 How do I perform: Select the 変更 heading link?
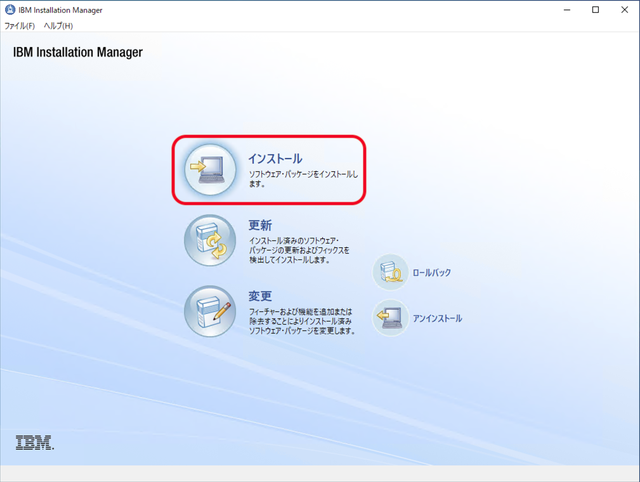pyautogui.click(x=260, y=296)
